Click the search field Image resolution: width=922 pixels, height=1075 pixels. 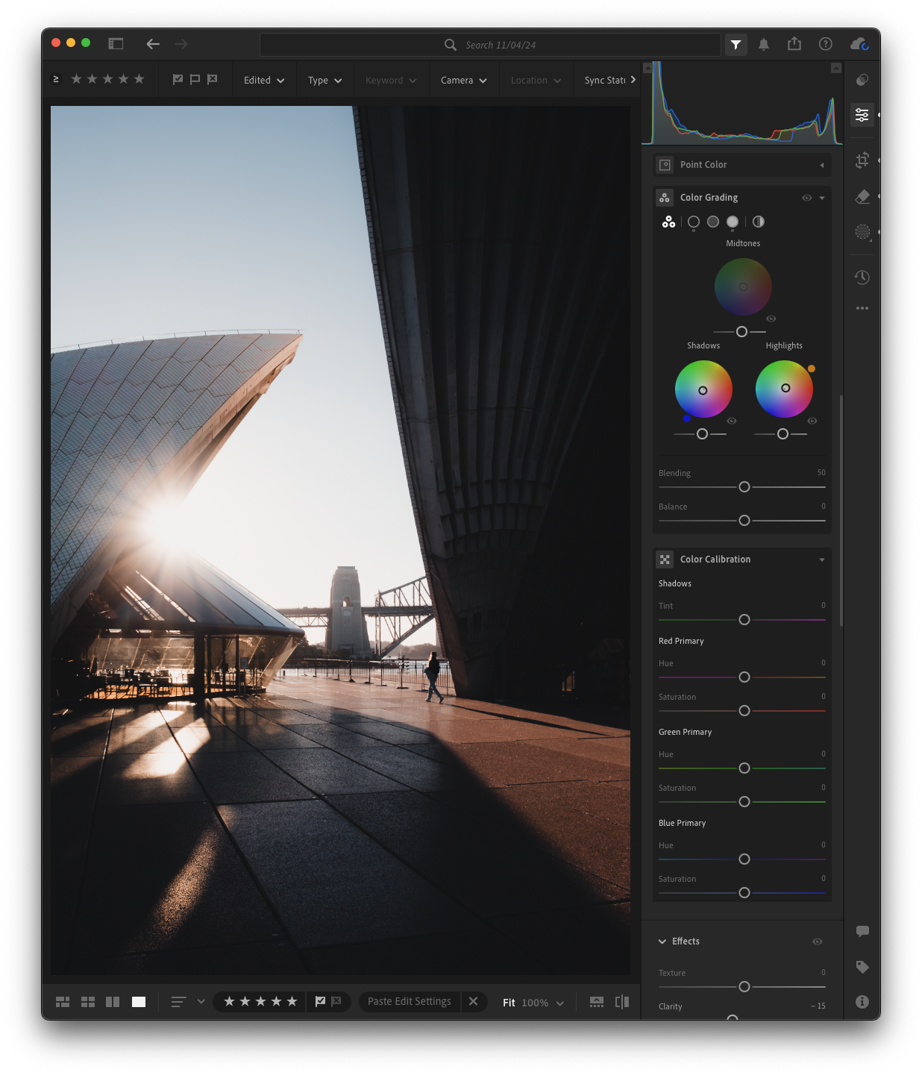(490, 45)
